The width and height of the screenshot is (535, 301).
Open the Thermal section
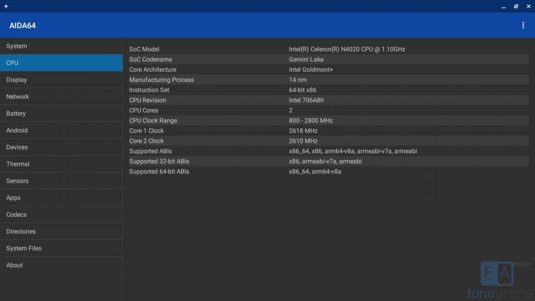(61, 164)
